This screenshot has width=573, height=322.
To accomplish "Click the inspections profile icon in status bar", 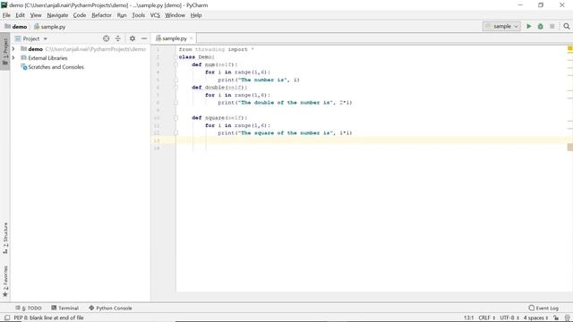I will tap(567, 318).
